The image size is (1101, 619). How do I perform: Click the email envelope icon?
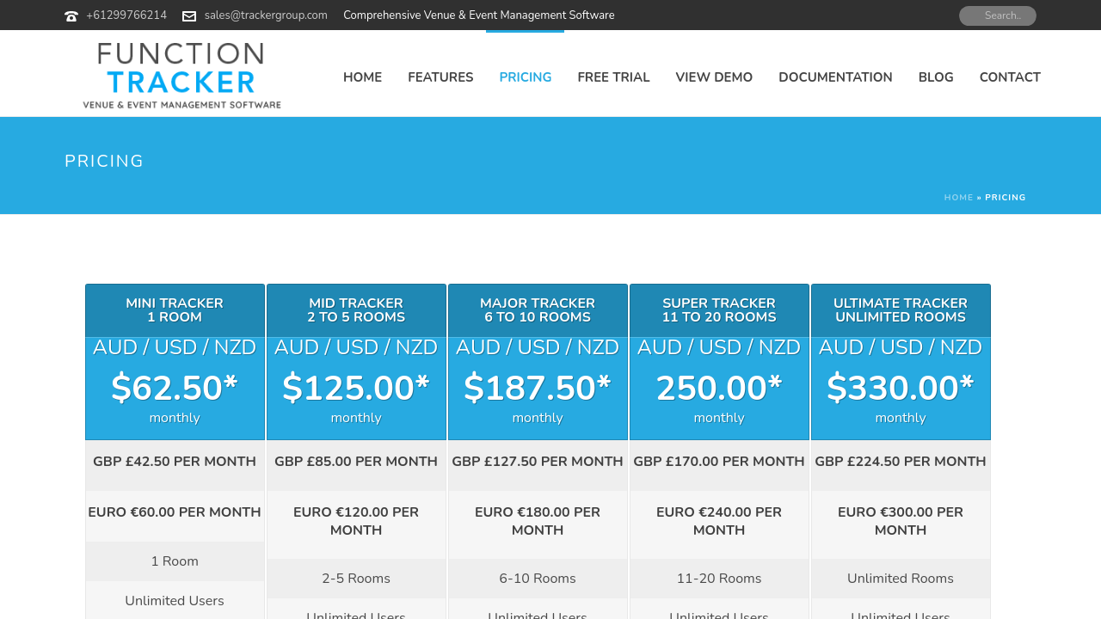(189, 15)
